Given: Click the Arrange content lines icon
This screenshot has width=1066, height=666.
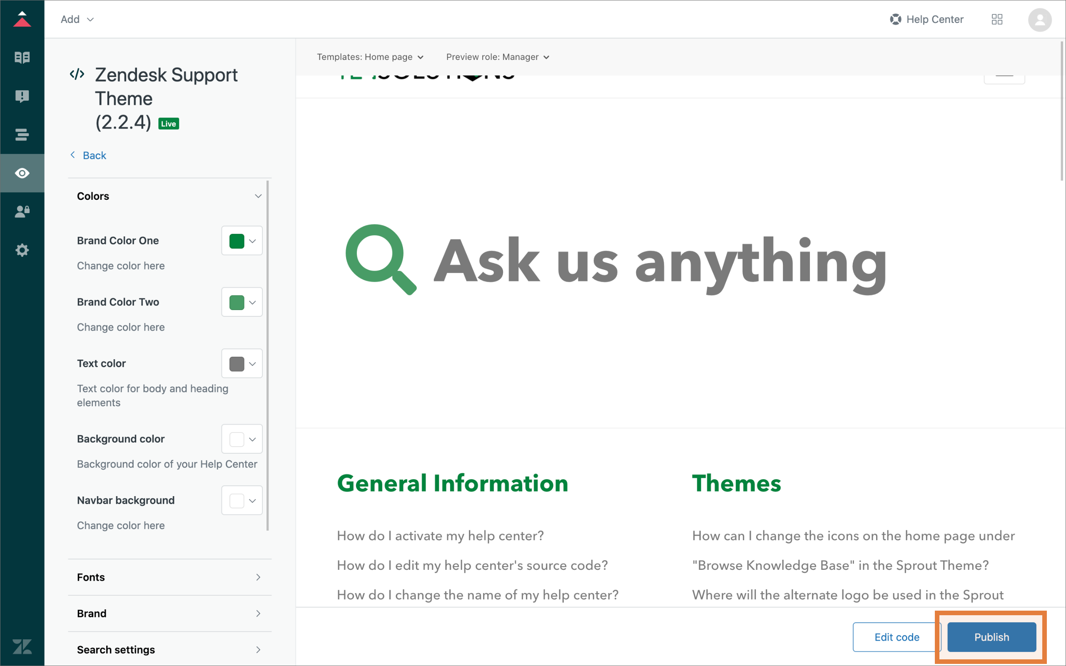Looking at the screenshot, I should [22, 134].
